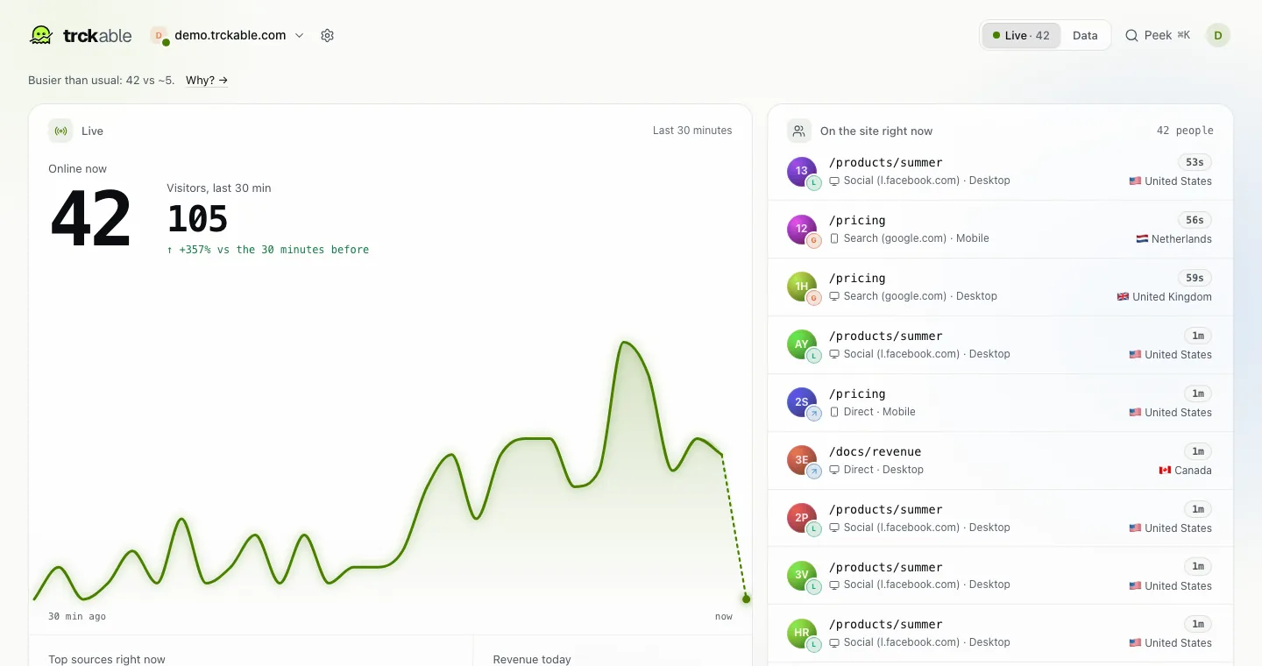Open the site dropdown chevron beside demo.trckable.com
The width and height of the screenshot is (1262, 666).
pos(299,36)
